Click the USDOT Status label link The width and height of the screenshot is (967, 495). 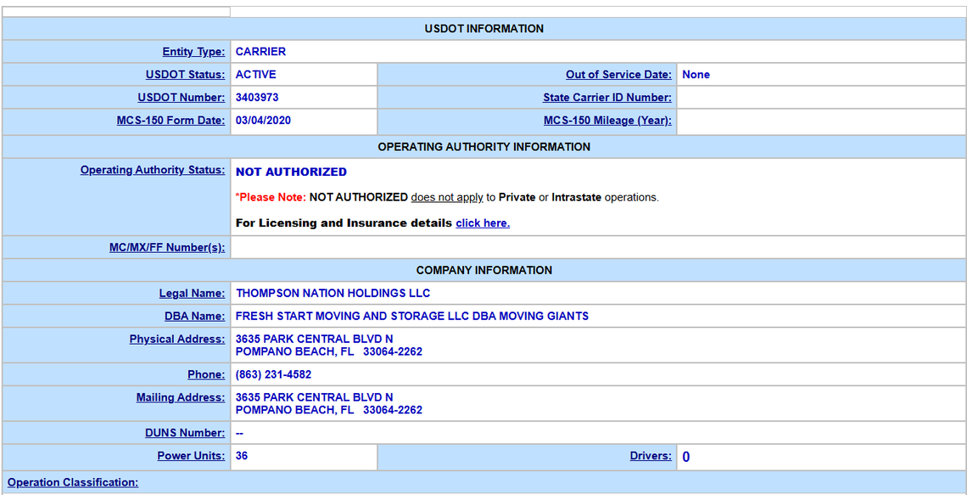[185, 74]
